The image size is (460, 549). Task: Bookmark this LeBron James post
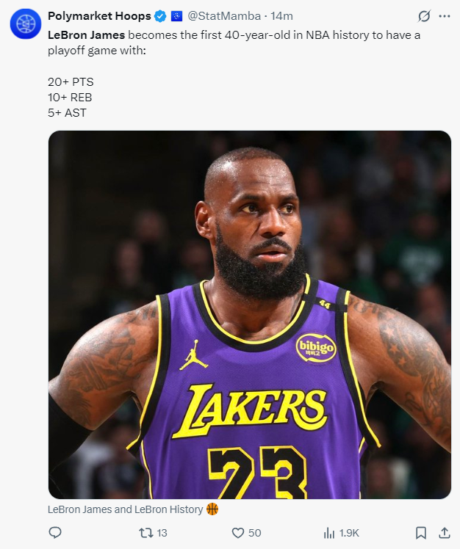click(421, 533)
